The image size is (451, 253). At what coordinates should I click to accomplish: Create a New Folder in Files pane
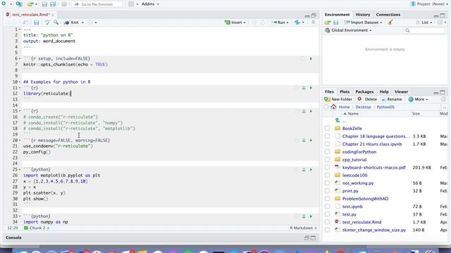coord(338,99)
